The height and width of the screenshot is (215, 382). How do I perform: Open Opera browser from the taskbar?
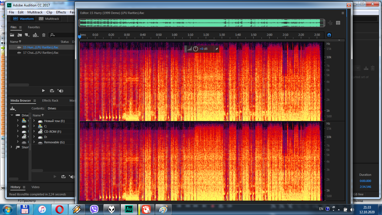(59, 209)
